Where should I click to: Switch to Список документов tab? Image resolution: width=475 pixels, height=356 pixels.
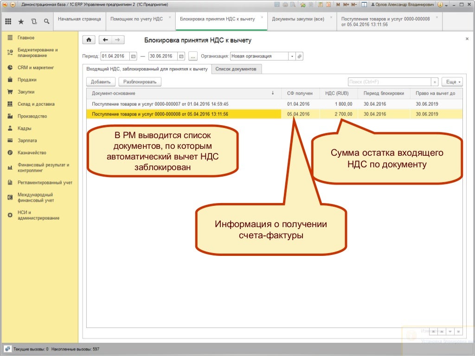point(236,69)
